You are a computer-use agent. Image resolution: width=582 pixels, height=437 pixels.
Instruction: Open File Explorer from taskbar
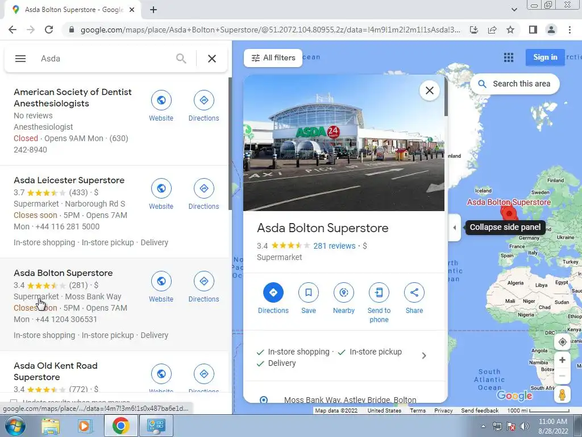50,426
